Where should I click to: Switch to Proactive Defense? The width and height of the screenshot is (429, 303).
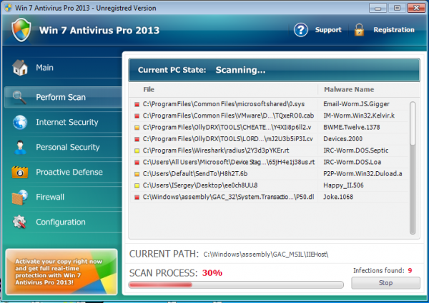tap(63, 172)
